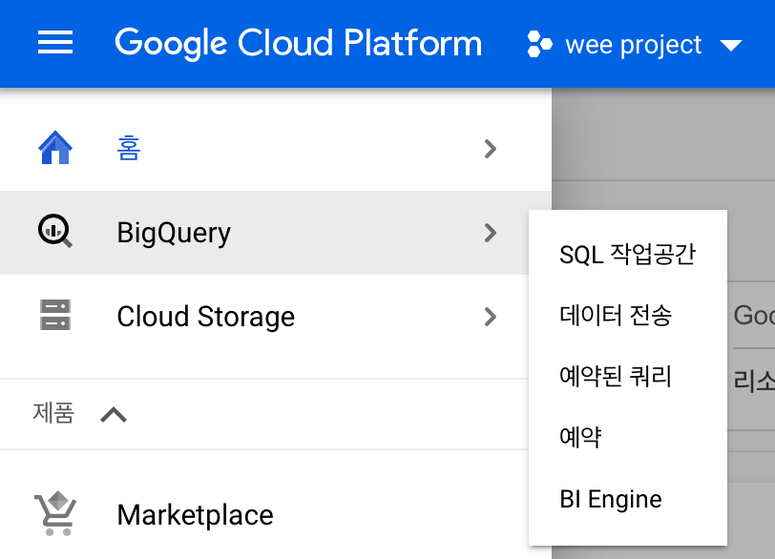The width and height of the screenshot is (775, 559).
Task: Click the Cloud Storage bucket icon
Action: (x=55, y=315)
